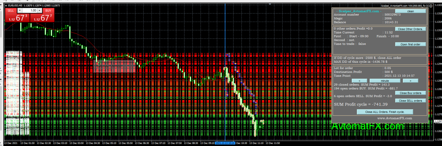This screenshot has height=146, width=442.
Task: Click the 1.00 volume input field
Action: [x=30, y=11]
